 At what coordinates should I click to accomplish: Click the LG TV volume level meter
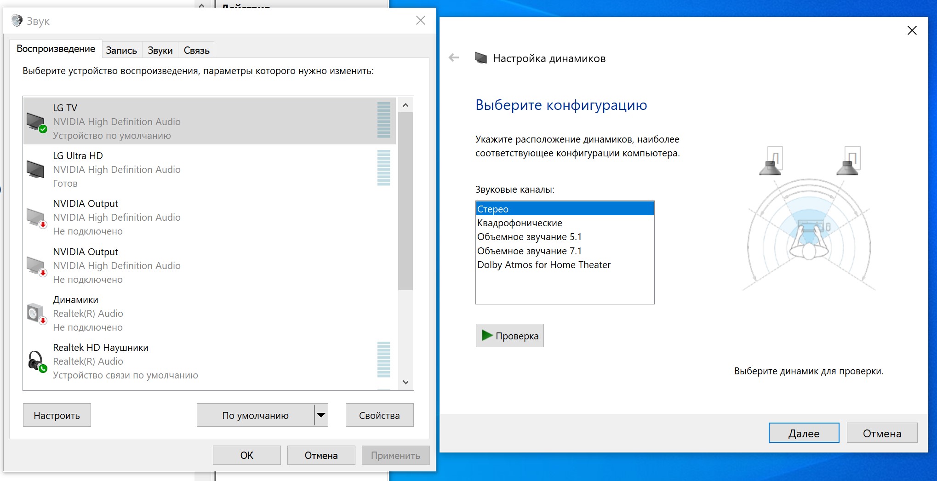coord(383,120)
